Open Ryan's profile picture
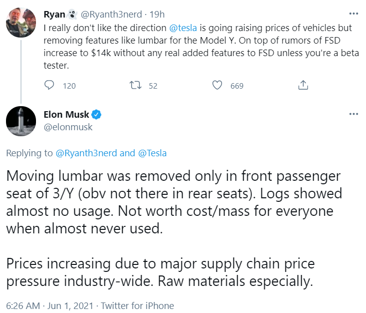The height and width of the screenshot is (313, 366). tap(21, 23)
